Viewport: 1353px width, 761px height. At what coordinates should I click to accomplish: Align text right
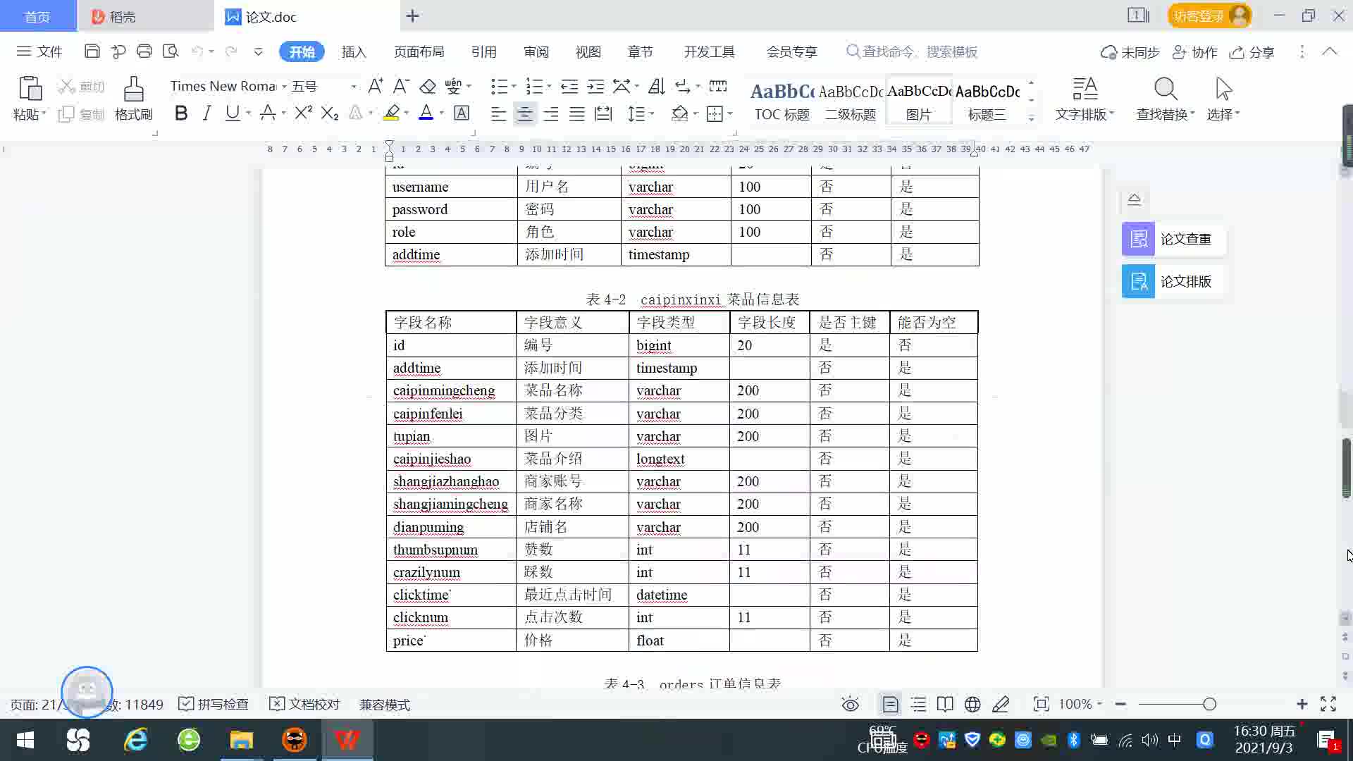(x=551, y=113)
